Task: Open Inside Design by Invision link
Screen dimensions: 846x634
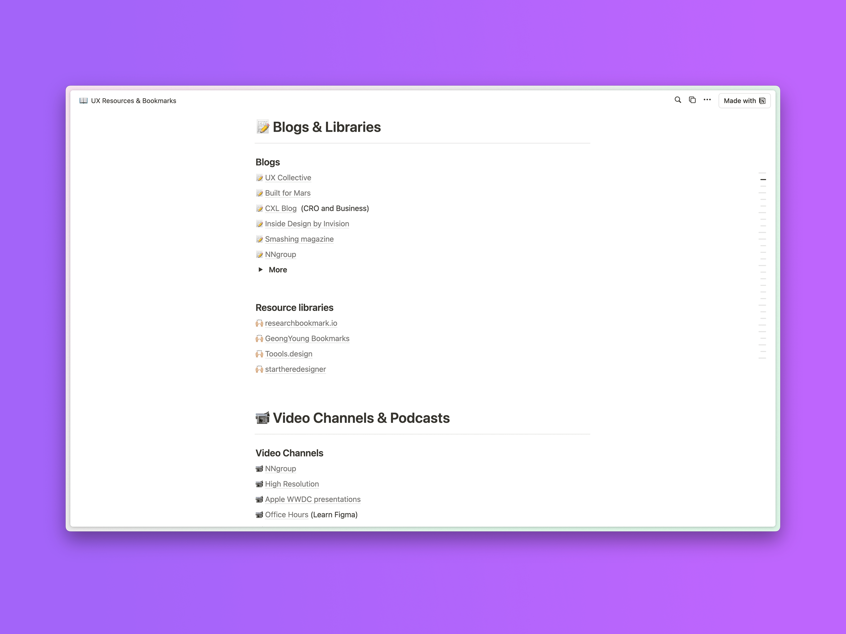Action: tap(307, 223)
